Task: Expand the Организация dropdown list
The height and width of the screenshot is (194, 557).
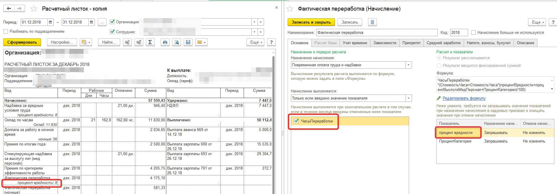Action: tap(254, 22)
